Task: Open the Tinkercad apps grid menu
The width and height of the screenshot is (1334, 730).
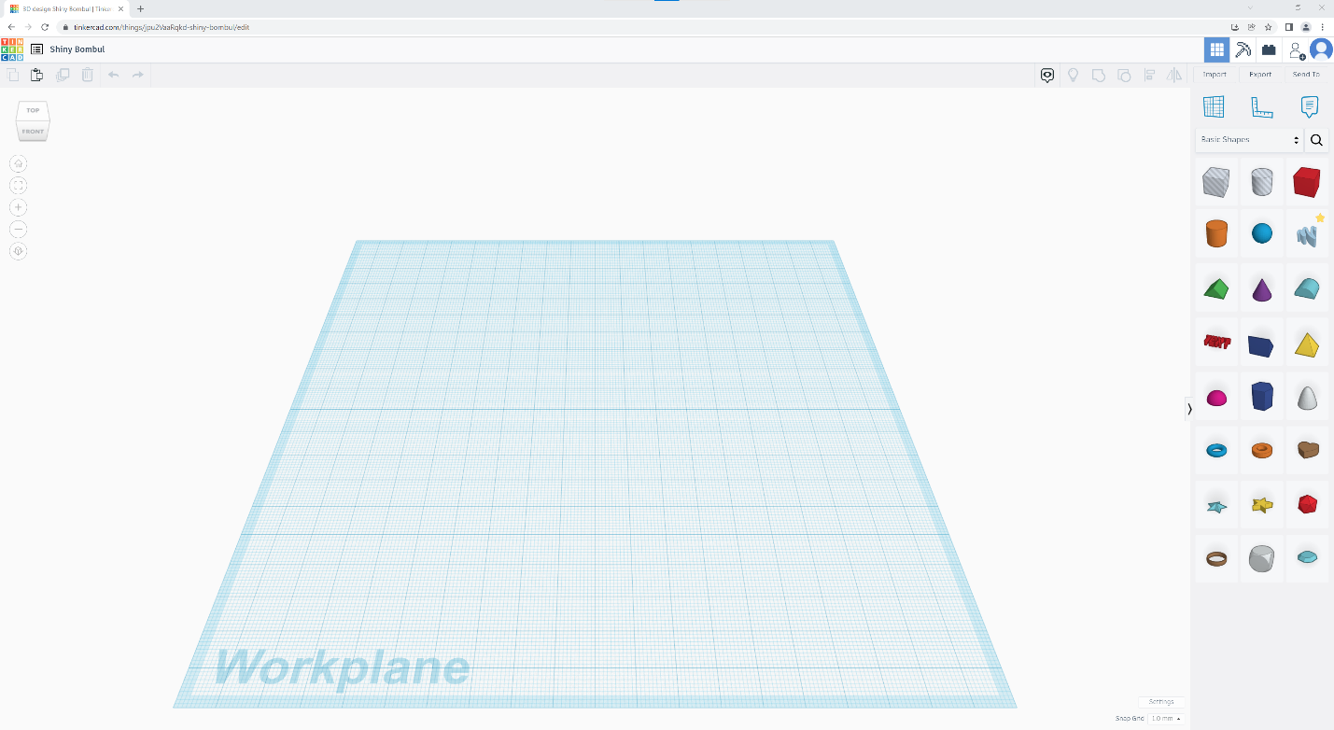Action: point(1216,49)
